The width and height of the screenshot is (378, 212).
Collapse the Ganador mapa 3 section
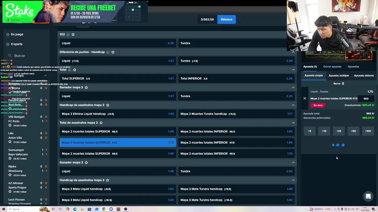293,163
